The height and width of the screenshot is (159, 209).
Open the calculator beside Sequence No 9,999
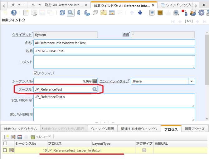pos(95,81)
